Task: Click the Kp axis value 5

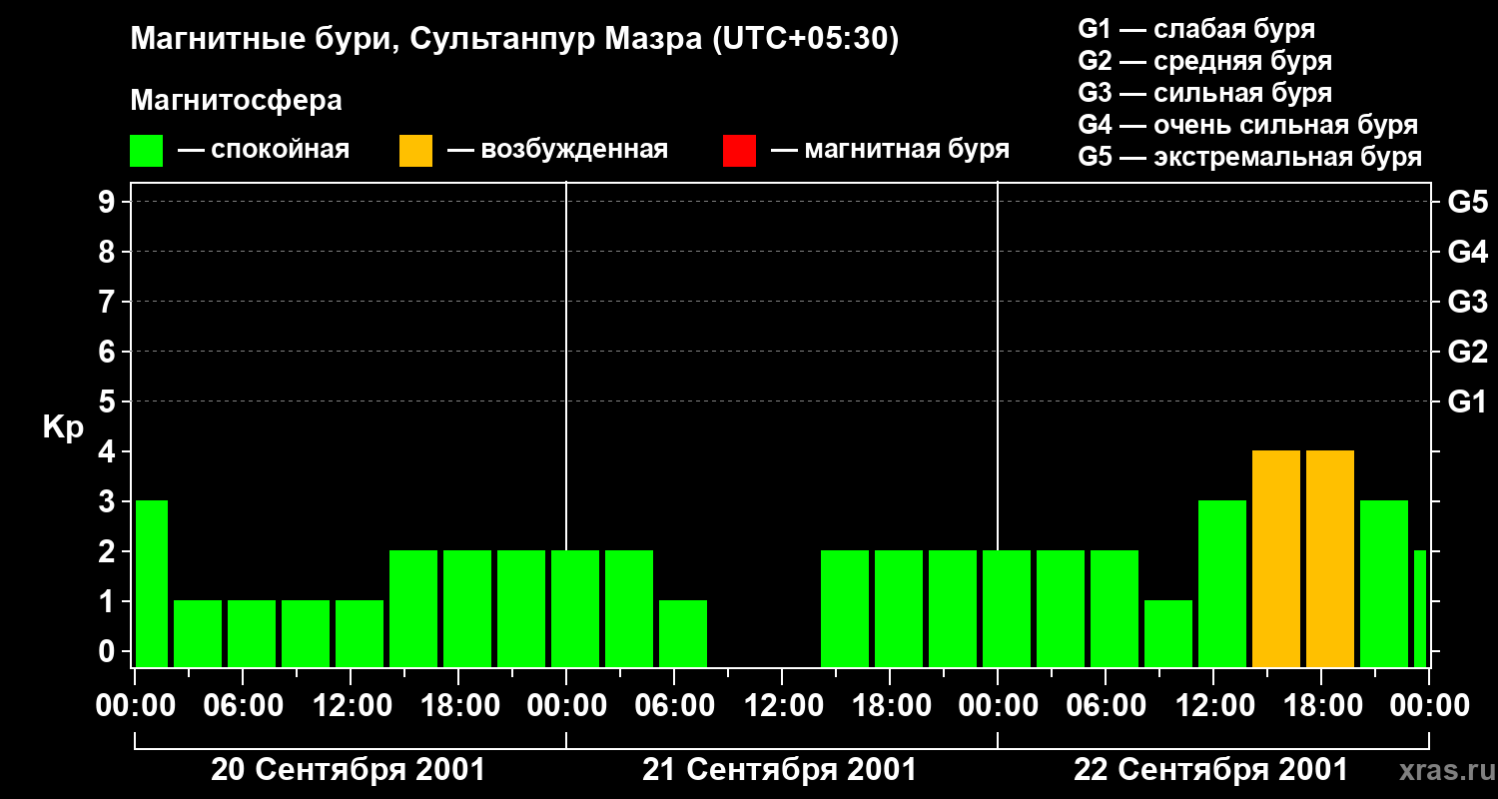Action: click(108, 402)
